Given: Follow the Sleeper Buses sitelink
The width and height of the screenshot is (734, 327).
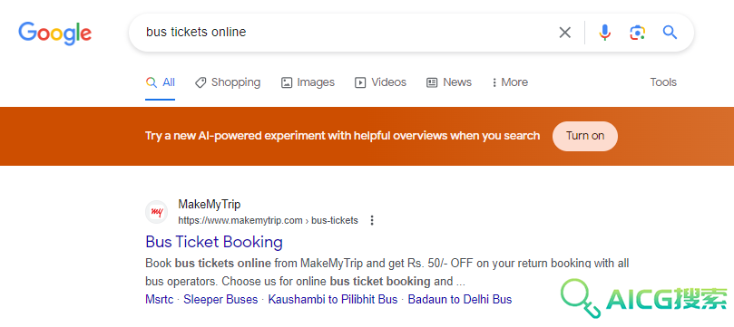Looking at the screenshot, I should coord(220,300).
